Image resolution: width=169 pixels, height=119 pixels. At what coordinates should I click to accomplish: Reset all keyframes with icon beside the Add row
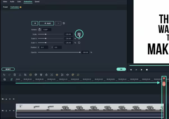[x=64, y=23]
